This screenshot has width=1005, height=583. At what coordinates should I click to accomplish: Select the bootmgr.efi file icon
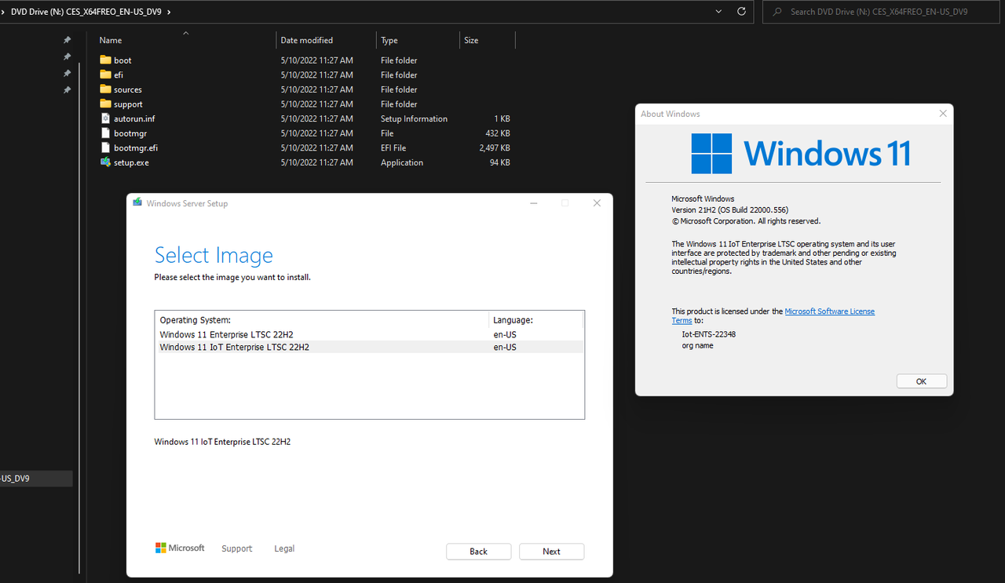pos(106,148)
